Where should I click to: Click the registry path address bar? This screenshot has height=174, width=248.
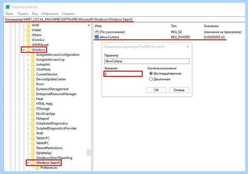coord(124,19)
